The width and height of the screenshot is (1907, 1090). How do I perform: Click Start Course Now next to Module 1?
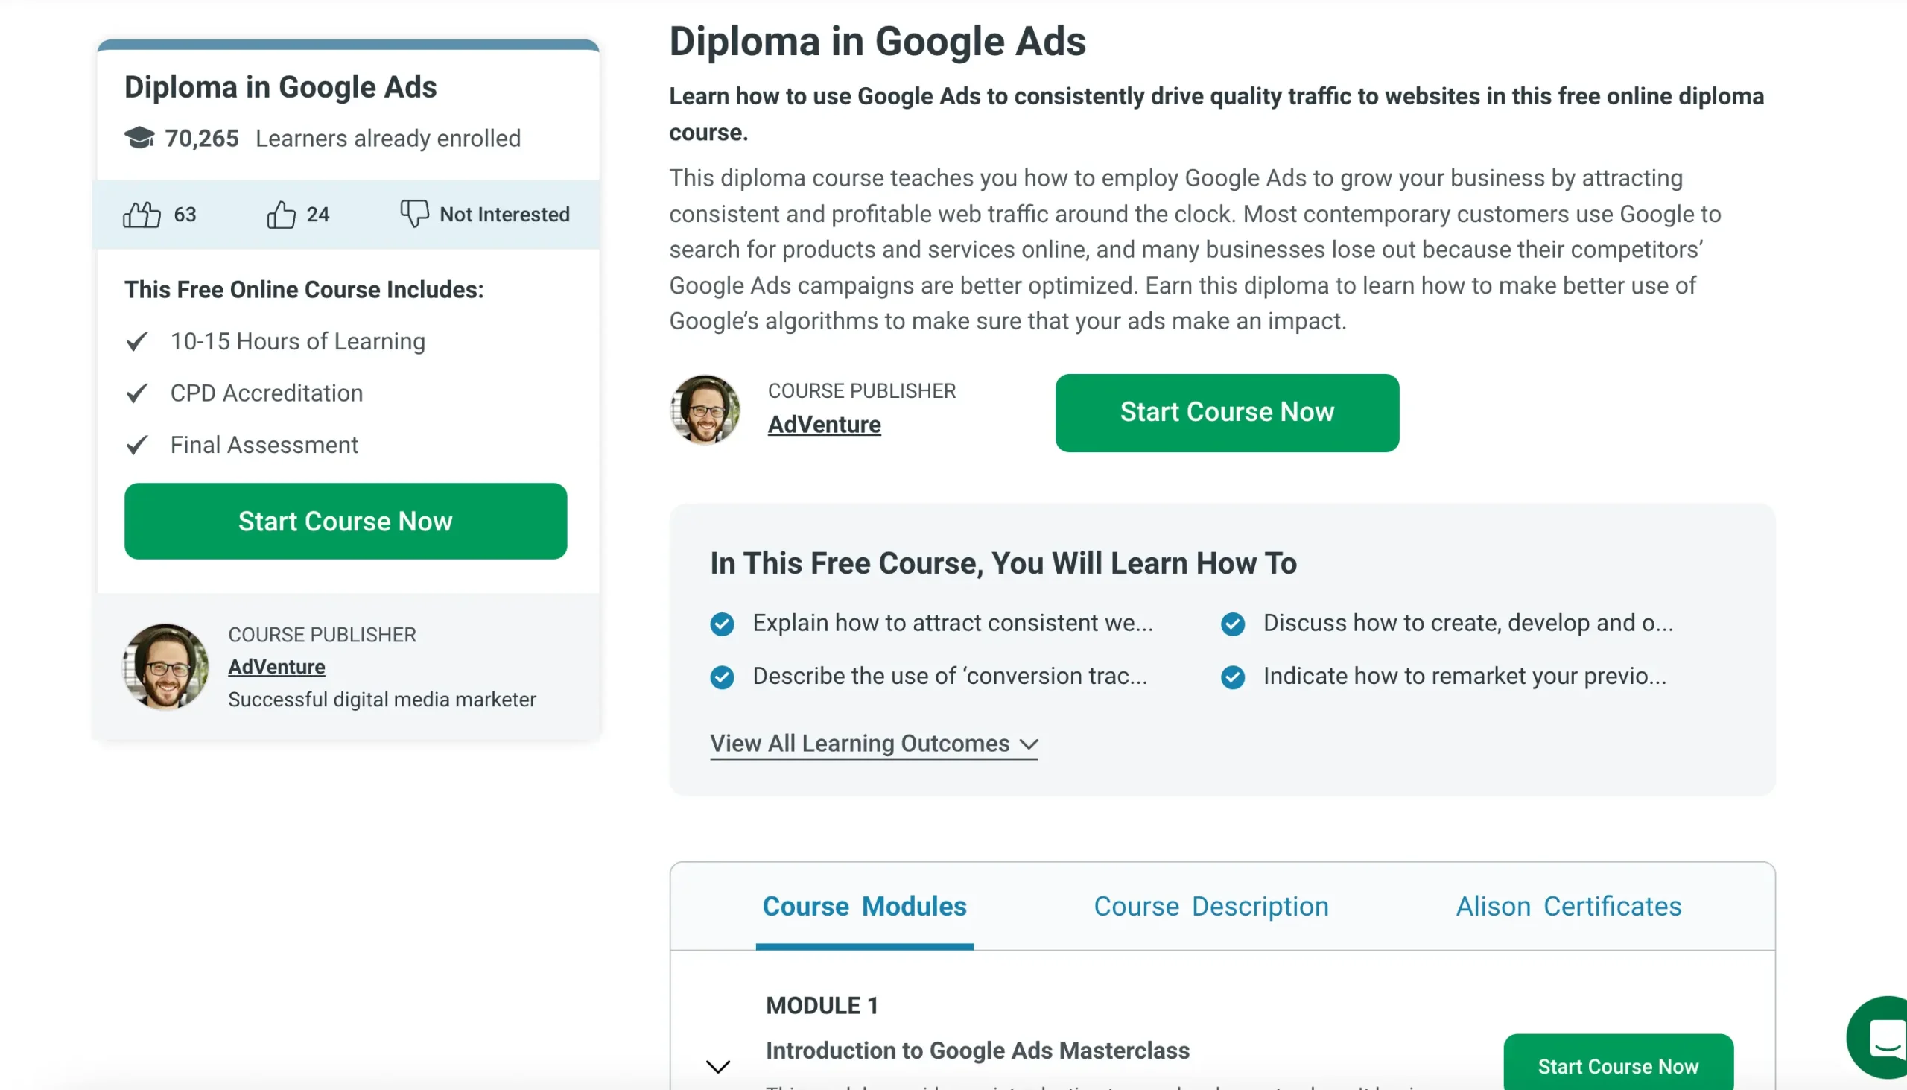1618,1065
